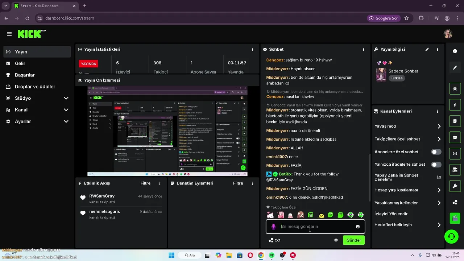Open Hesap yaşı kısıtlaması options arrow
464x261 pixels.
click(439, 190)
